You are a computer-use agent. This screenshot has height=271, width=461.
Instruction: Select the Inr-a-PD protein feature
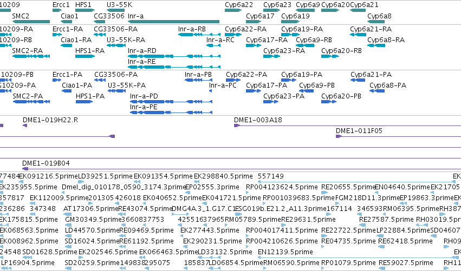click(x=171, y=102)
